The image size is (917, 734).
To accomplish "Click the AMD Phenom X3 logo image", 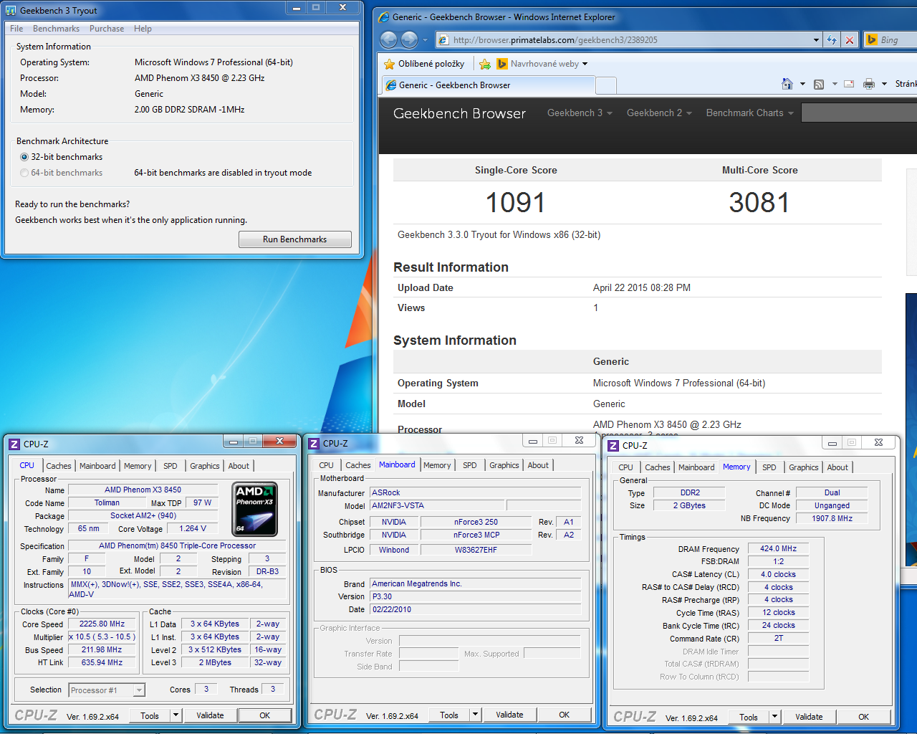I will coord(255,510).
